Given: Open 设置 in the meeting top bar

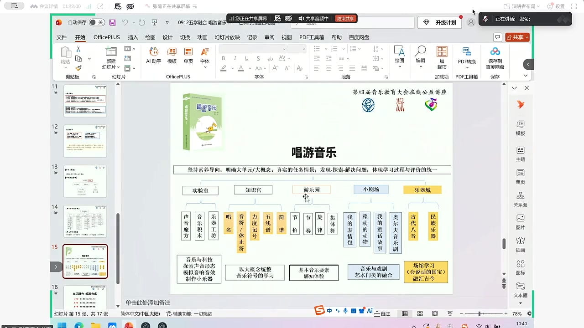Looking at the screenshot, I should click(x=556, y=6).
